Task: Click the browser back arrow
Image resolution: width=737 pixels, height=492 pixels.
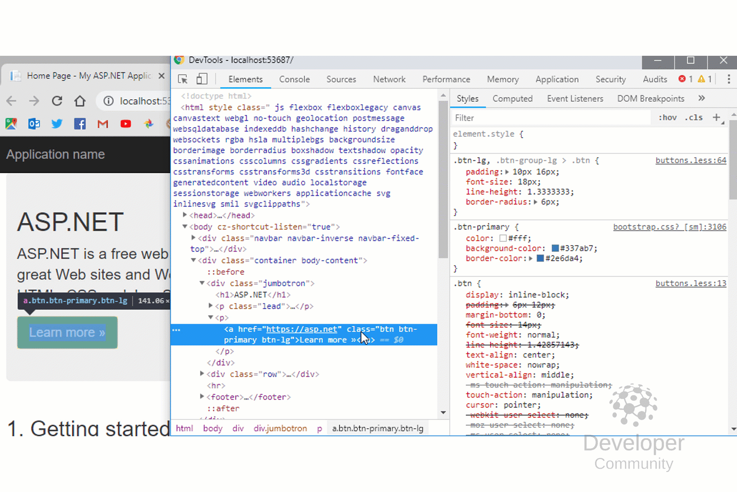Action: (11, 101)
